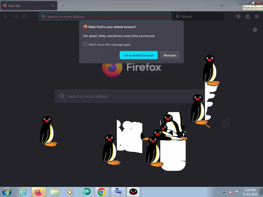The height and width of the screenshot is (197, 263).
Task: Click the Restore Down window button
Action: [x=250, y=3]
